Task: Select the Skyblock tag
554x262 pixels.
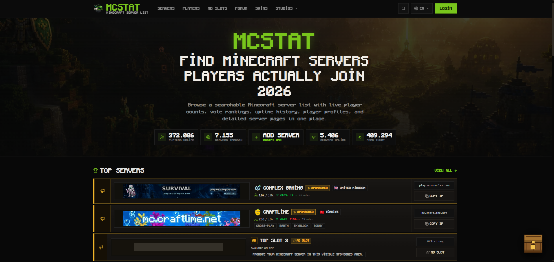Action: (x=301, y=226)
